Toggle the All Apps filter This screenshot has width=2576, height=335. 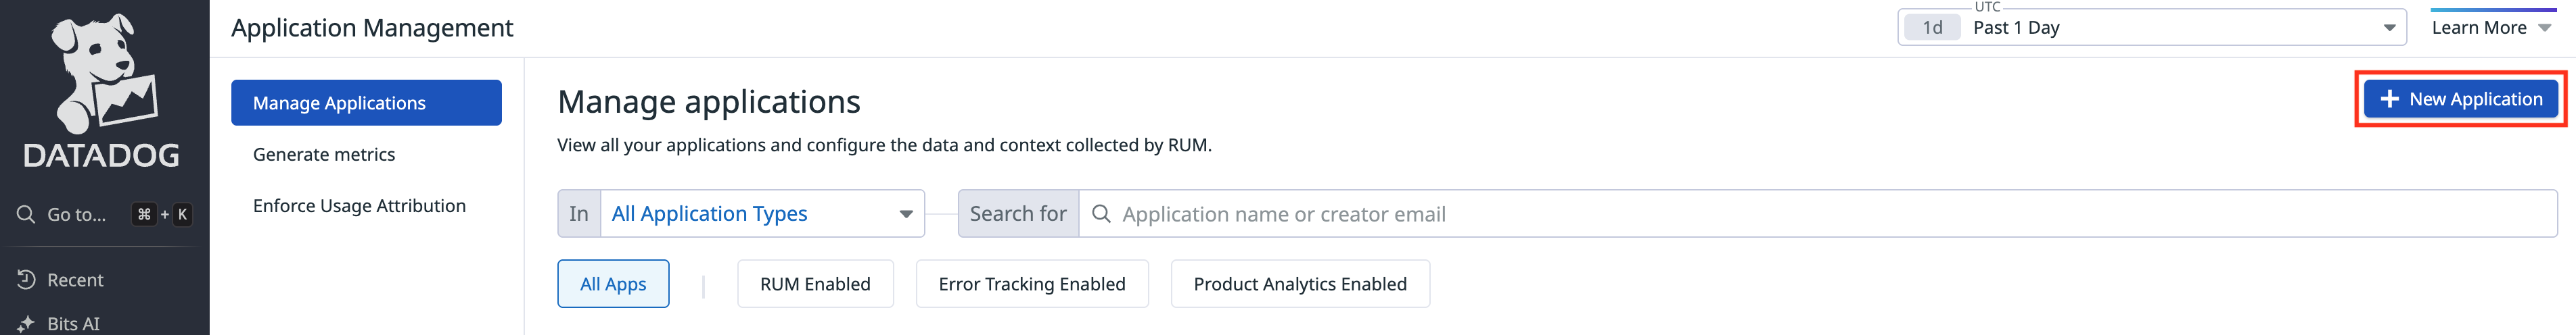[x=613, y=284]
